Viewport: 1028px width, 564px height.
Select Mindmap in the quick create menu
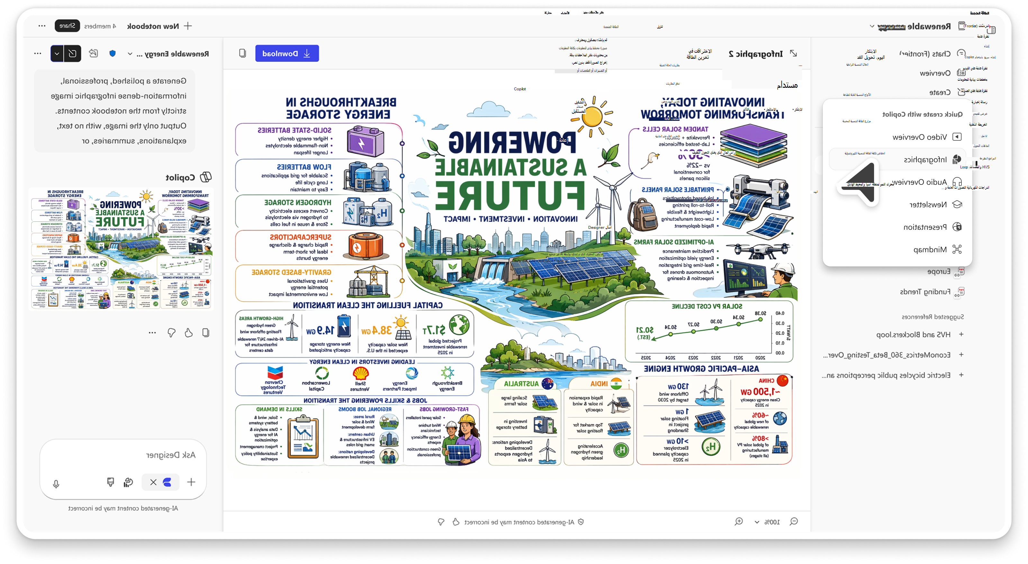[937, 250]
